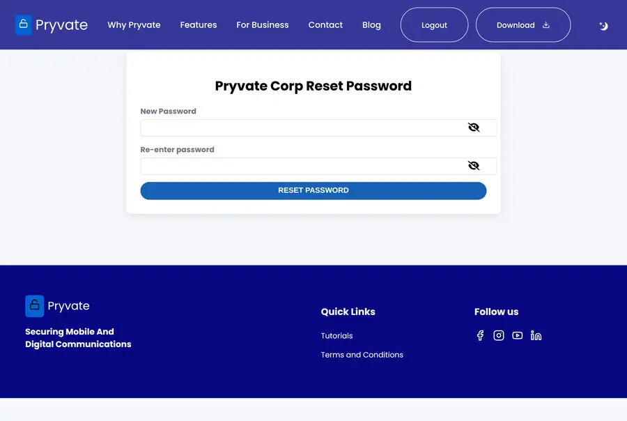Screen dimensions: 627x421
Task: Open the Tutorials quick link
Action: [x=336, y=336]
